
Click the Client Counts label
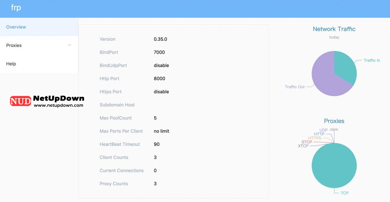click(x=114, y=157)
